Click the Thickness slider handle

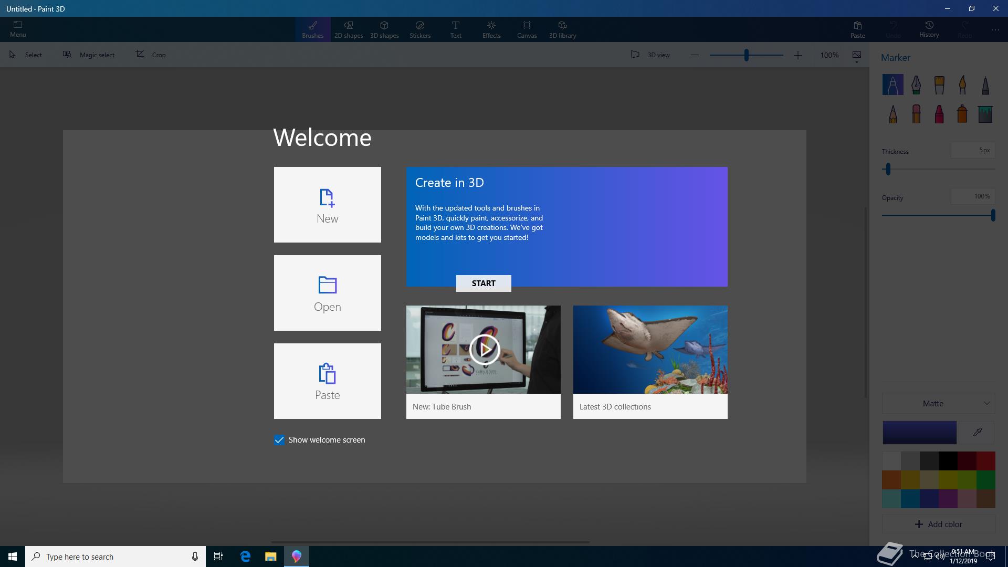888,169
